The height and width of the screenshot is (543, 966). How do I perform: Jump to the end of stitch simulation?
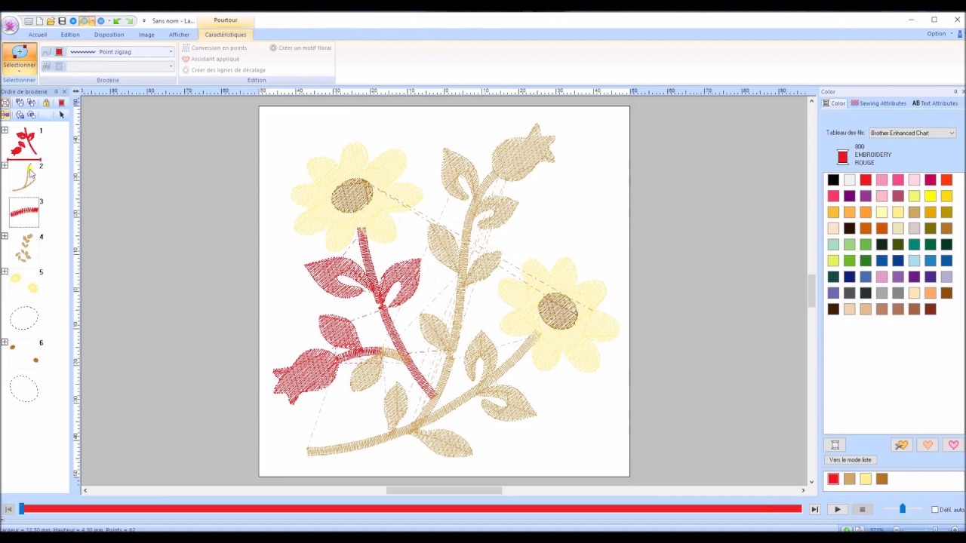814,510
